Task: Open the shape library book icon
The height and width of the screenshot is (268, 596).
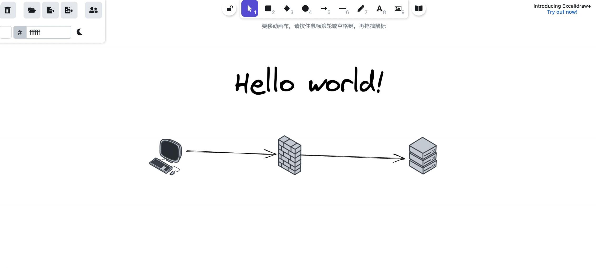Action: point(419,9)
